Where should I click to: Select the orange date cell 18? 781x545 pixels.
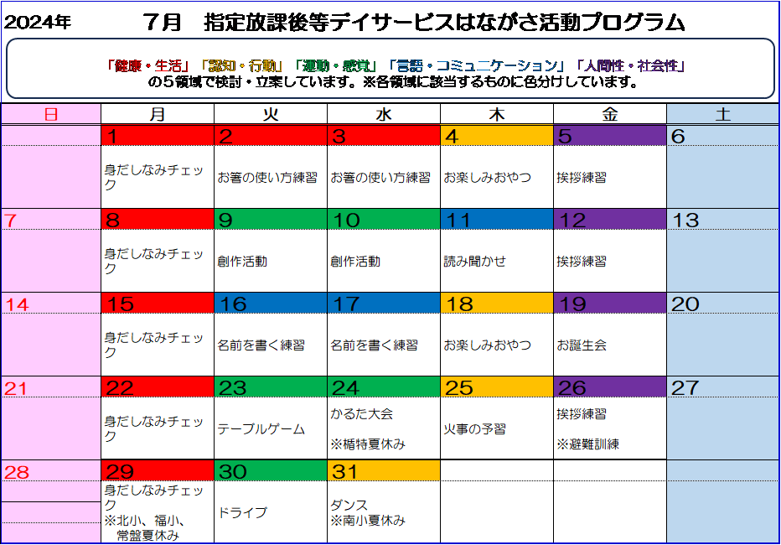click(x=496, y=304)
